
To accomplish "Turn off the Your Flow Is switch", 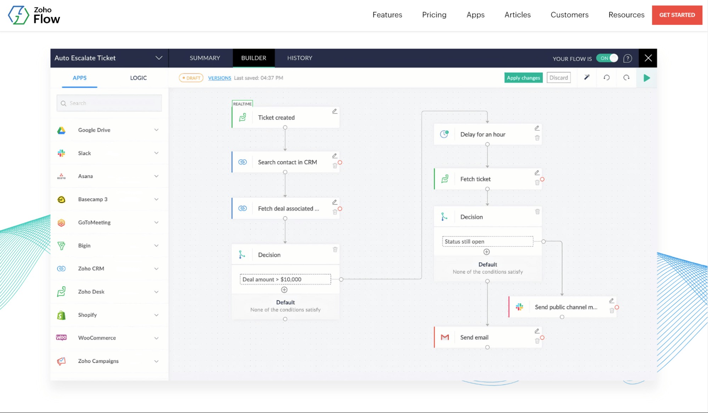I will [607, 58].
